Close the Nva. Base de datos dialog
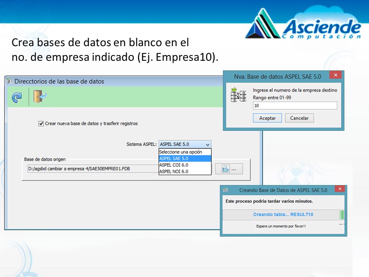Image resolution: width=369 pixels, height=277 pixels. pos(336,75)
